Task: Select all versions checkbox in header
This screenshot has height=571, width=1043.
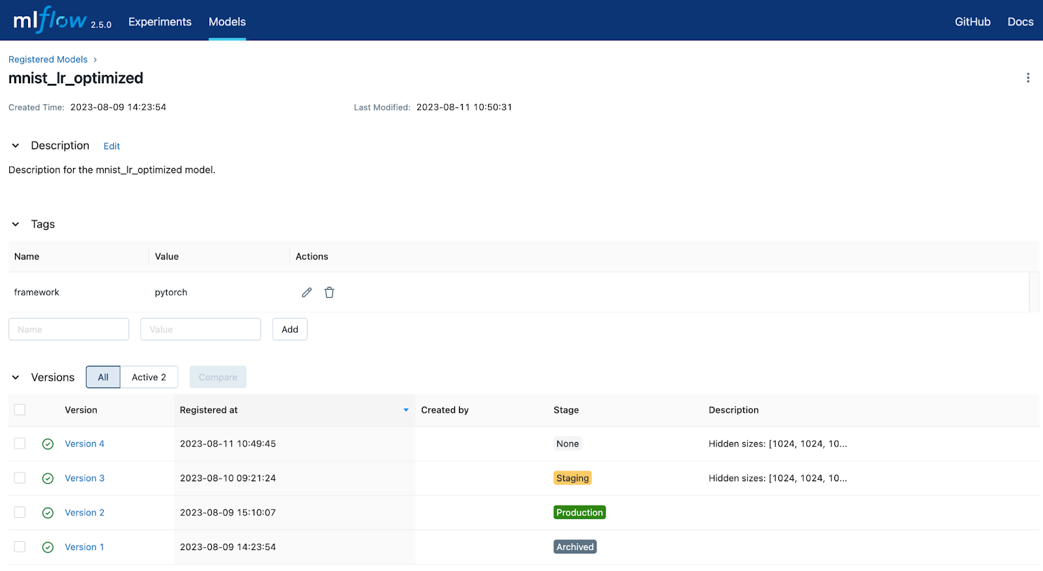Action: pos(20,410)
